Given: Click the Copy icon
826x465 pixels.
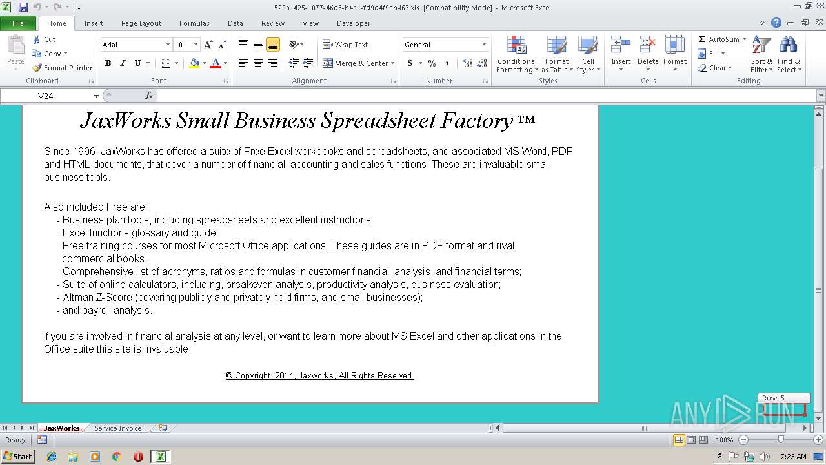Looking at the screenshot, I should (37, 54).
